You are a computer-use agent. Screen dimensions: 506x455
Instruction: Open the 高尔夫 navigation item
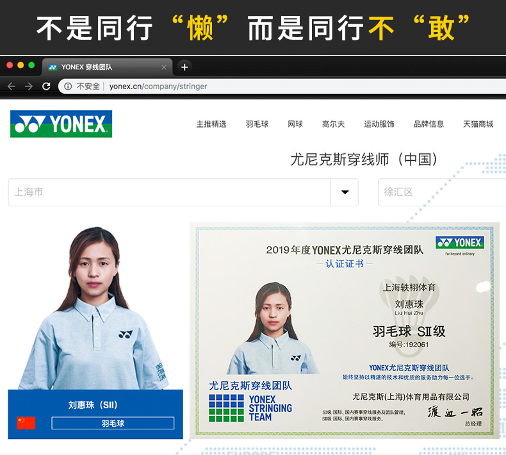point(333,124)
